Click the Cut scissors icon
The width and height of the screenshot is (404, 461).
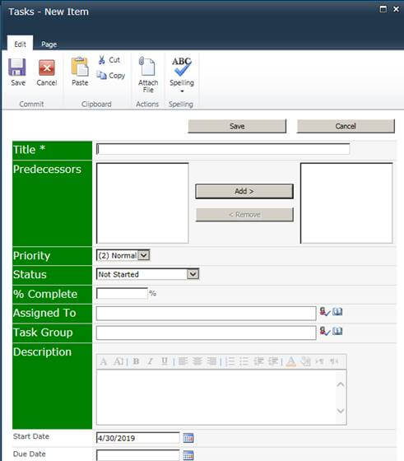click(x=102, y=59)
